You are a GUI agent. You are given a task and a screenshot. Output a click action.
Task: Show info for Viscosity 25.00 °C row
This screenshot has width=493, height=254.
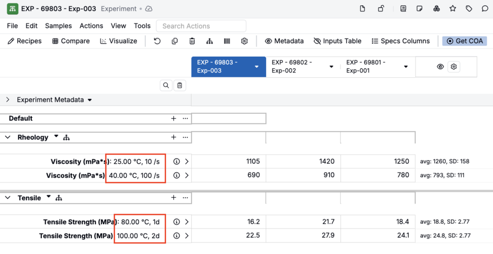[177, 161]
